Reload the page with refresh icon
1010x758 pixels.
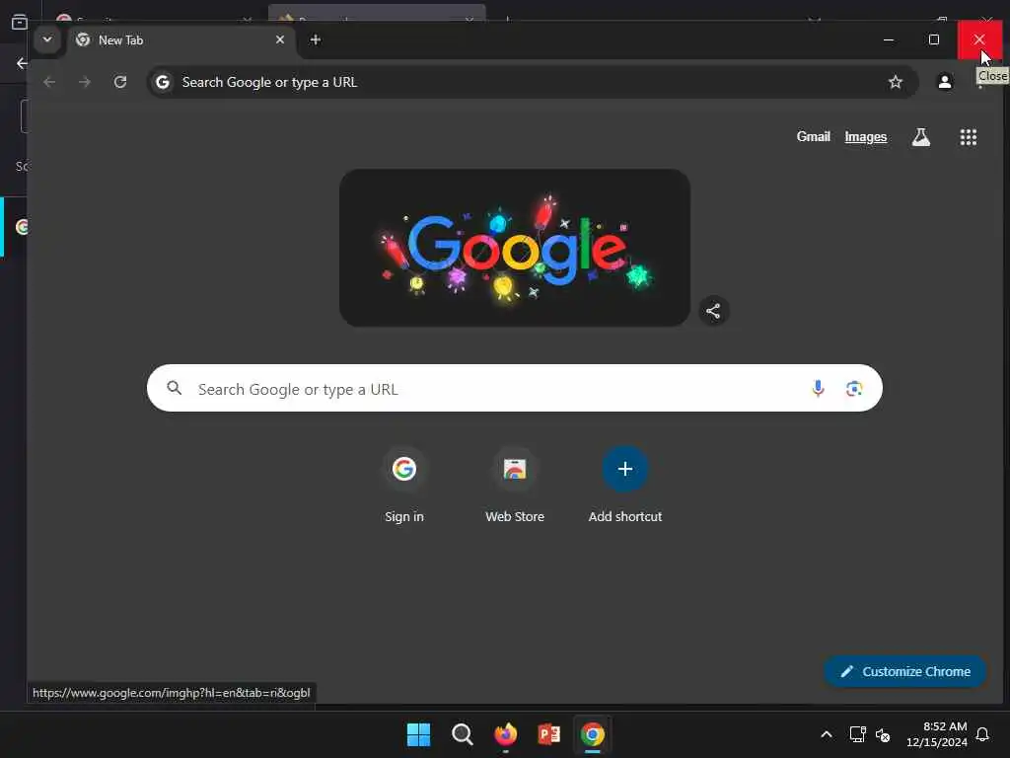(119, 82)
